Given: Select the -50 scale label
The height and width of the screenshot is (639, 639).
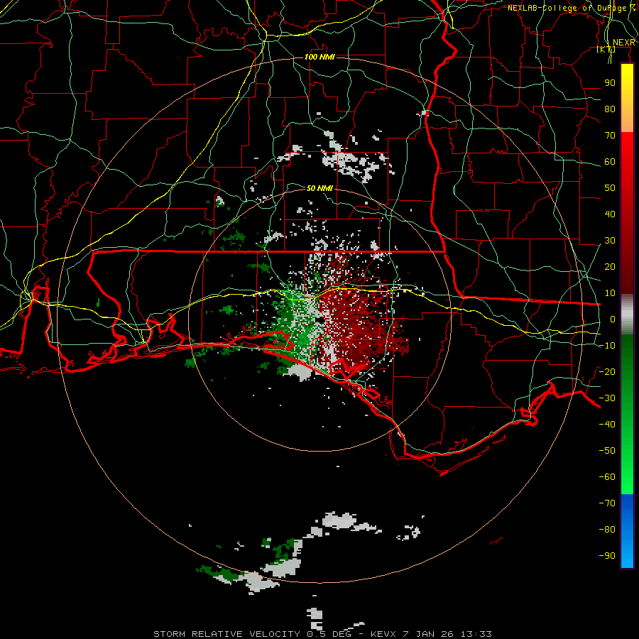Looking at the screenshot, I should pos(607,450).
